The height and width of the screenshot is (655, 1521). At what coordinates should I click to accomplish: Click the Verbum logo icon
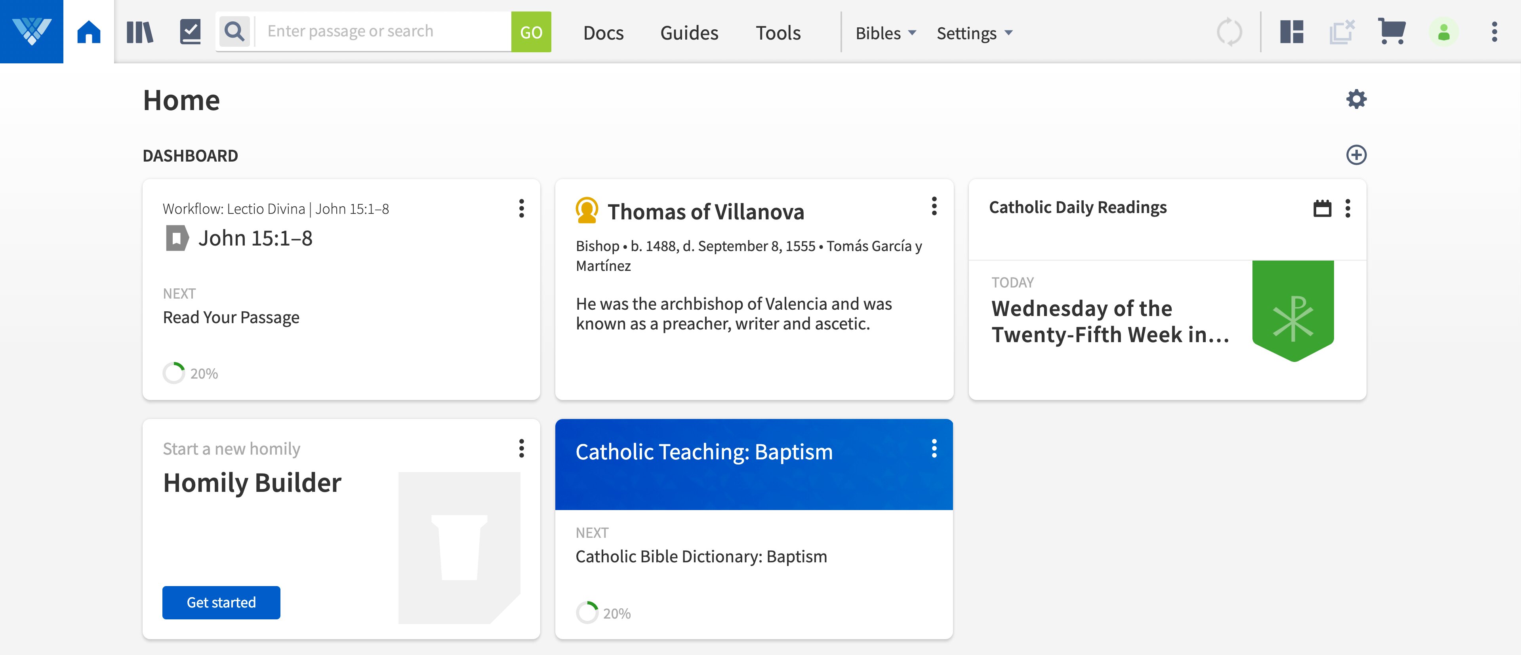tap(32, 32)
